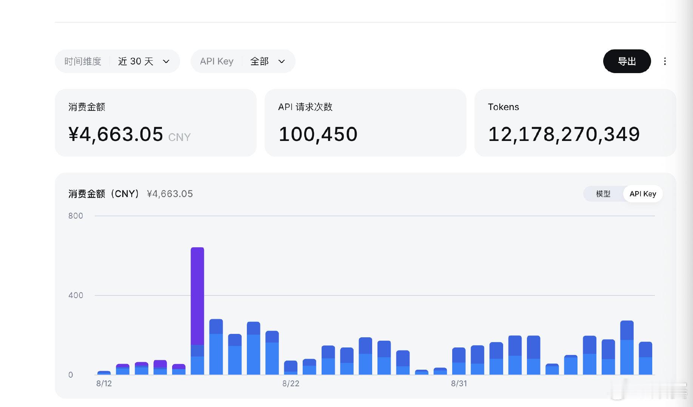Click the bar above the 8/31 label
The height and width of the screenshot is (407, 693).
(459, 361)
